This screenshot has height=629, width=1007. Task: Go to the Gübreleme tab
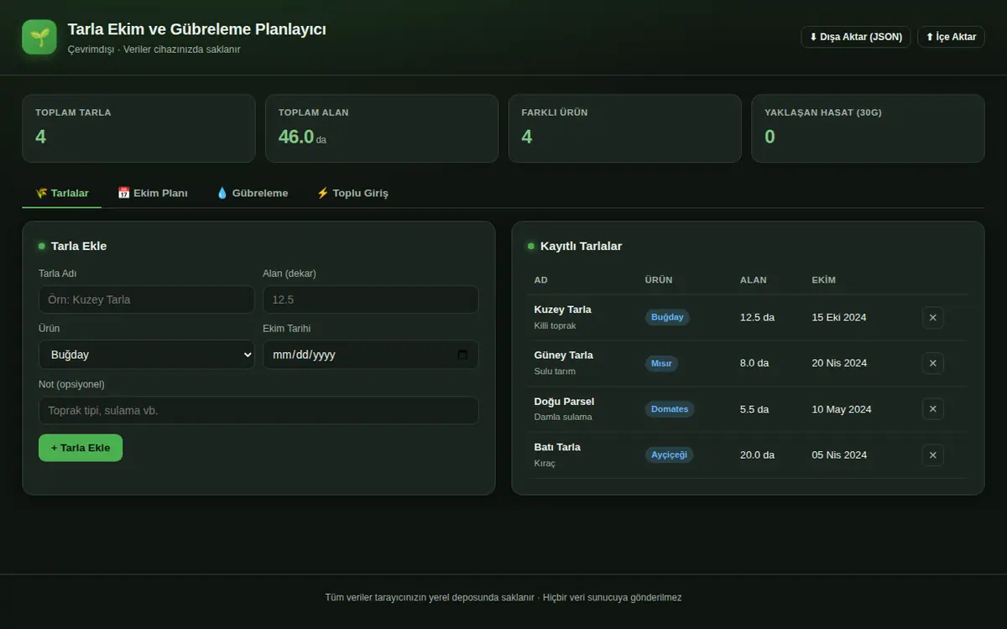(252, 193)
